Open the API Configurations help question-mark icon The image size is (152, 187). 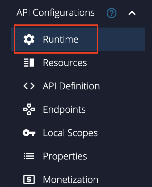(112, 13)
